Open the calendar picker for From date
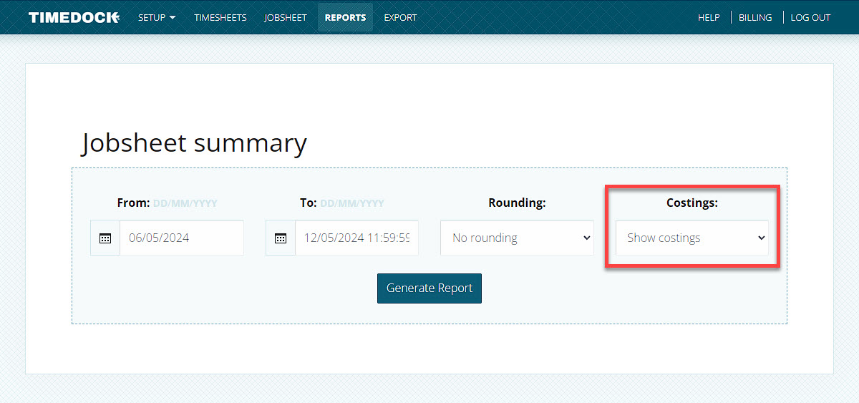The width and height of the screenshot is (859, 403). (105, 238)
